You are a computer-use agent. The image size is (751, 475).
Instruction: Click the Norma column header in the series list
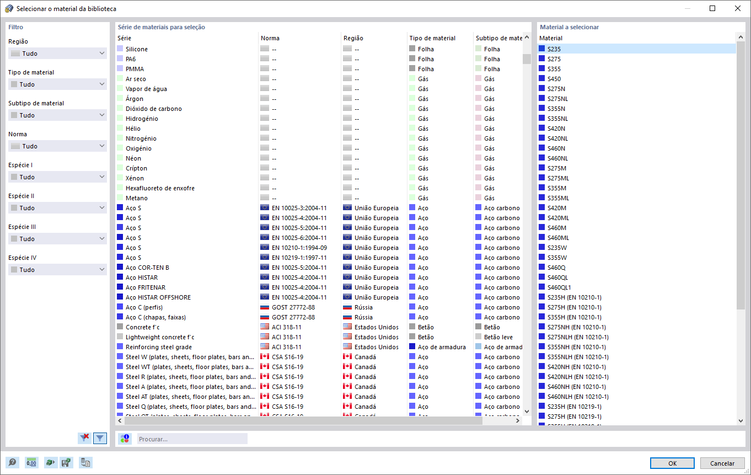click(301, 38)
